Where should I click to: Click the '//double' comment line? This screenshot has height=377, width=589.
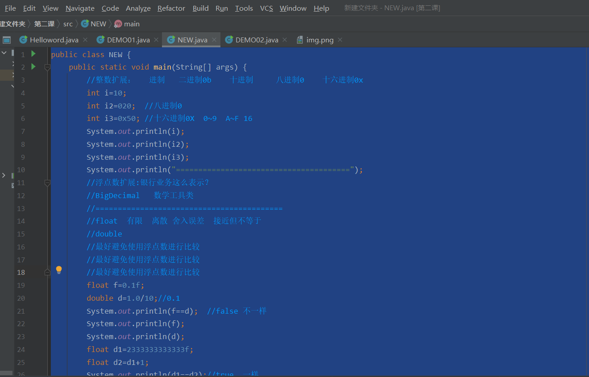point(104,234)
